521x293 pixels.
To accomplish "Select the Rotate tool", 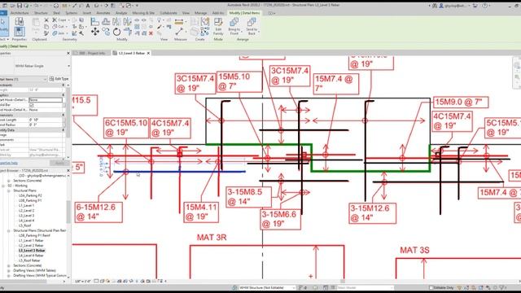I will [116, 32].
